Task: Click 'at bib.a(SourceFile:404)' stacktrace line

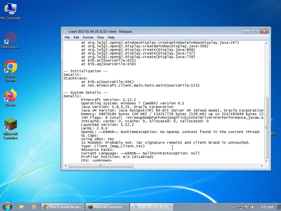Action: click(107, 82)
